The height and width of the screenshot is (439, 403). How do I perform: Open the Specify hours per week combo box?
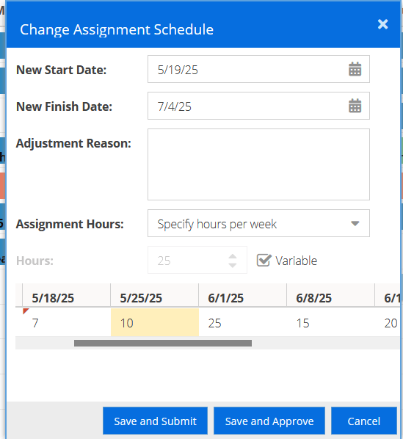pyautogui.click(x=258, y=223)
